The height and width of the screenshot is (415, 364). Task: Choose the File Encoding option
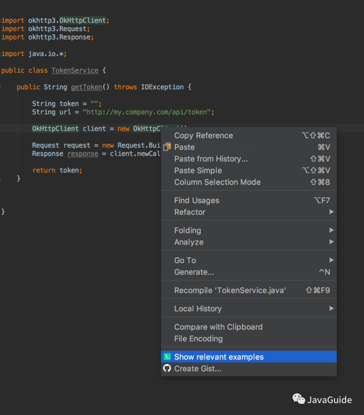[199, 339]
